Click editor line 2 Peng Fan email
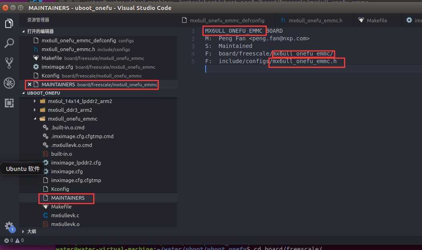 pyautogui.click(x=279, y=38)
